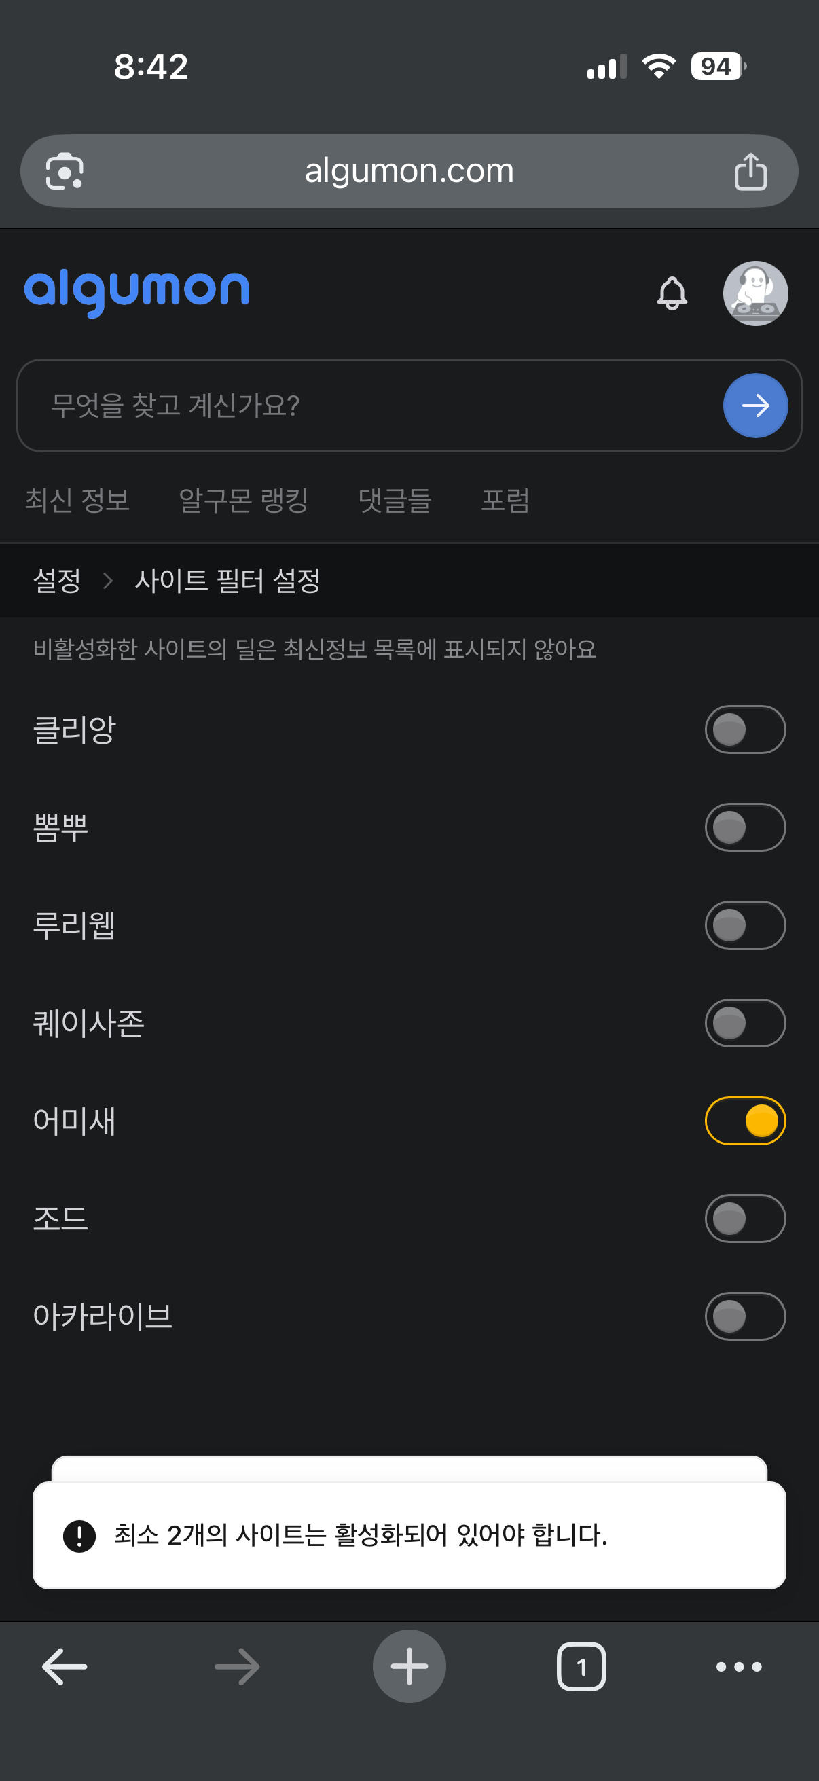Switch on the 퀘이사존 toggle

(744, 1023)
